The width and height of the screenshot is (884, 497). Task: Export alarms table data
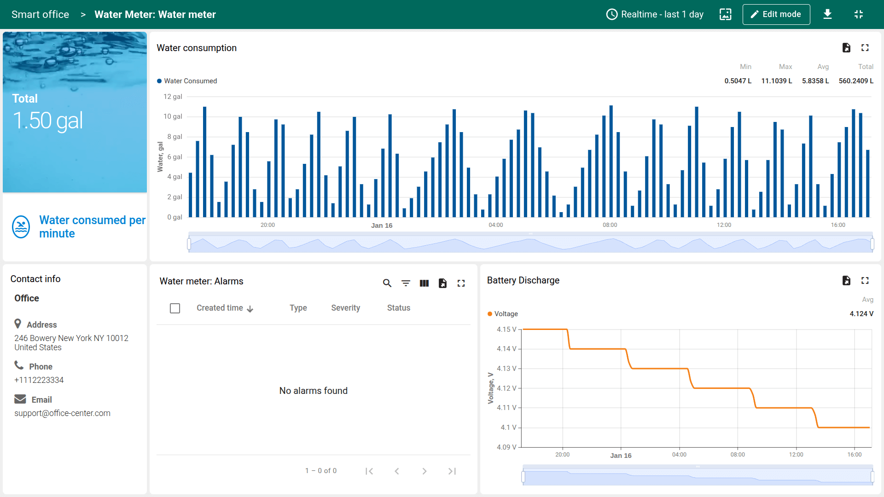click(442, 283)
